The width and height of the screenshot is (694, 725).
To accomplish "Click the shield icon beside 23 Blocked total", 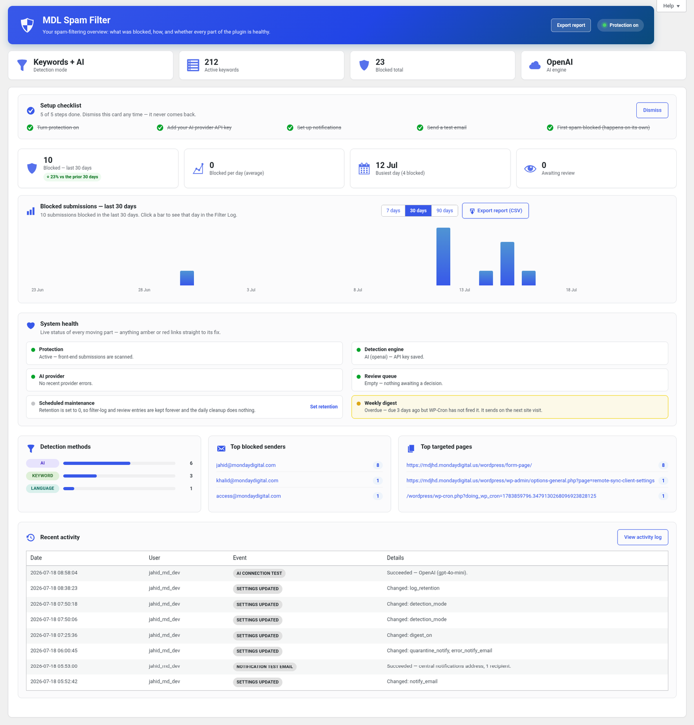I will (364, 65).
